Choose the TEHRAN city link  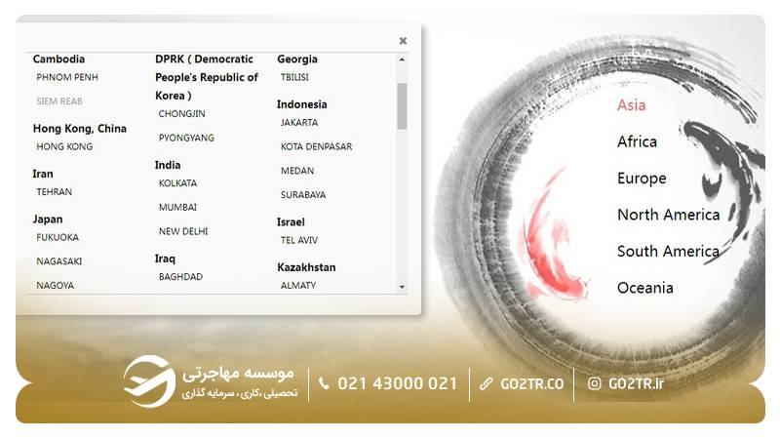point(54,192)
